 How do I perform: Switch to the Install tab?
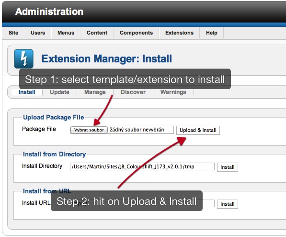click(27, 92)
